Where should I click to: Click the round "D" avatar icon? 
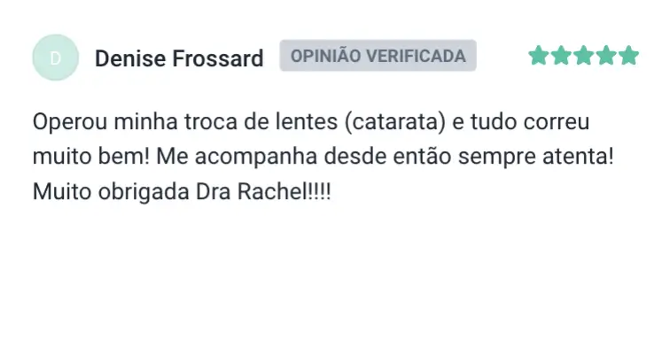point(56,58)
